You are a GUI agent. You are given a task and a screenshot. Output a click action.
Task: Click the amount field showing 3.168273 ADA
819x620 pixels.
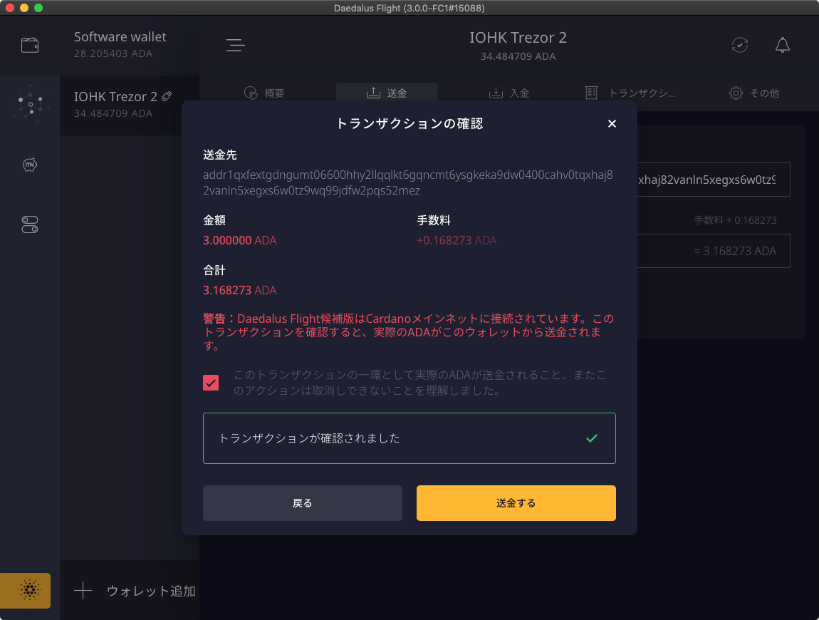pos(713,251)
